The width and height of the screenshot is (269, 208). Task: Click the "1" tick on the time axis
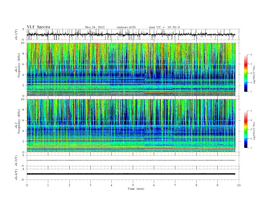(48, 185)
